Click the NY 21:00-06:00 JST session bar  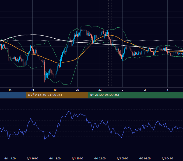pyautogui.click(x=135, y=95)
